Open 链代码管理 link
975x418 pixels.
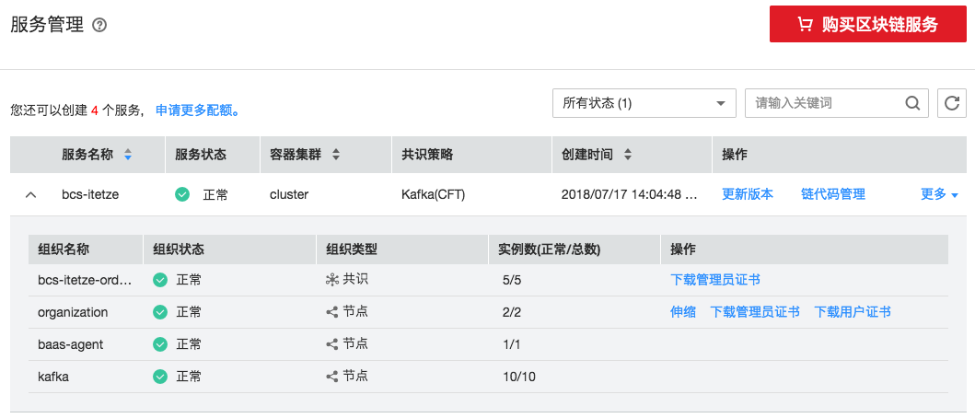(832, 194)
